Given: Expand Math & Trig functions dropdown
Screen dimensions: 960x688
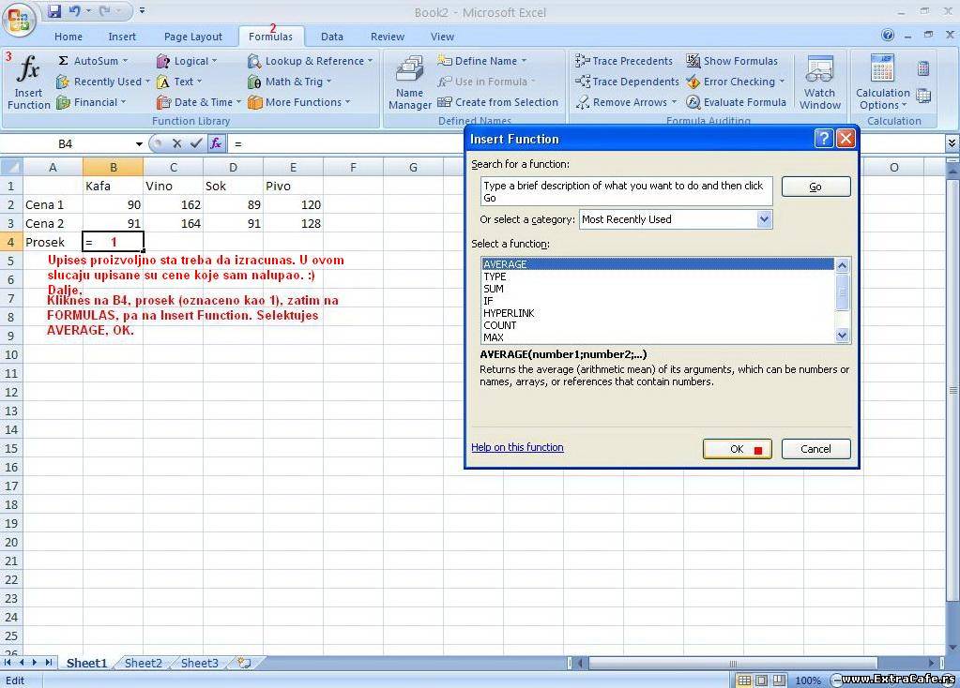Looking at the screenshot, I should point(328,82).
